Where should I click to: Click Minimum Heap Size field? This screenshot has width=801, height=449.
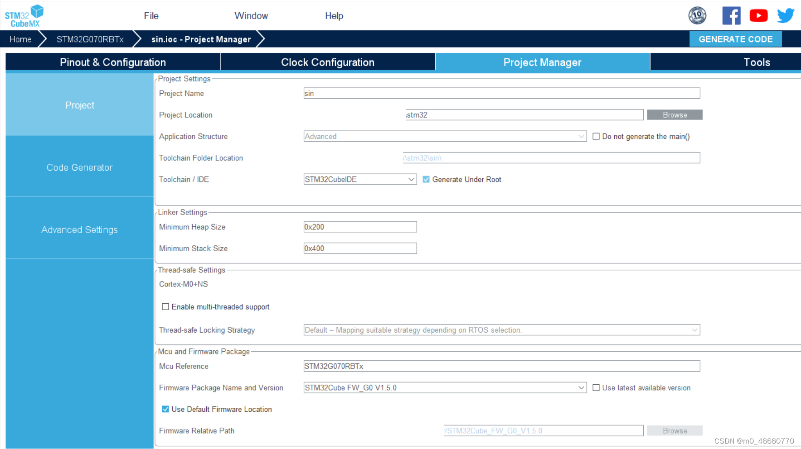coord(360,227)
